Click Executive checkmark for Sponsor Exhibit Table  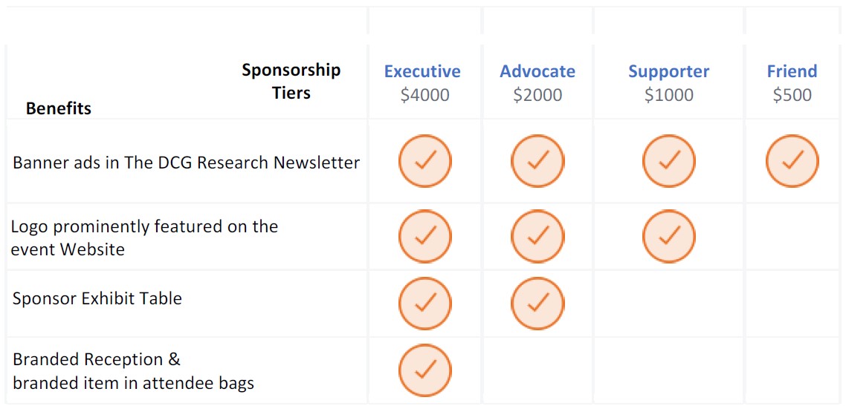tap(424, 303)
